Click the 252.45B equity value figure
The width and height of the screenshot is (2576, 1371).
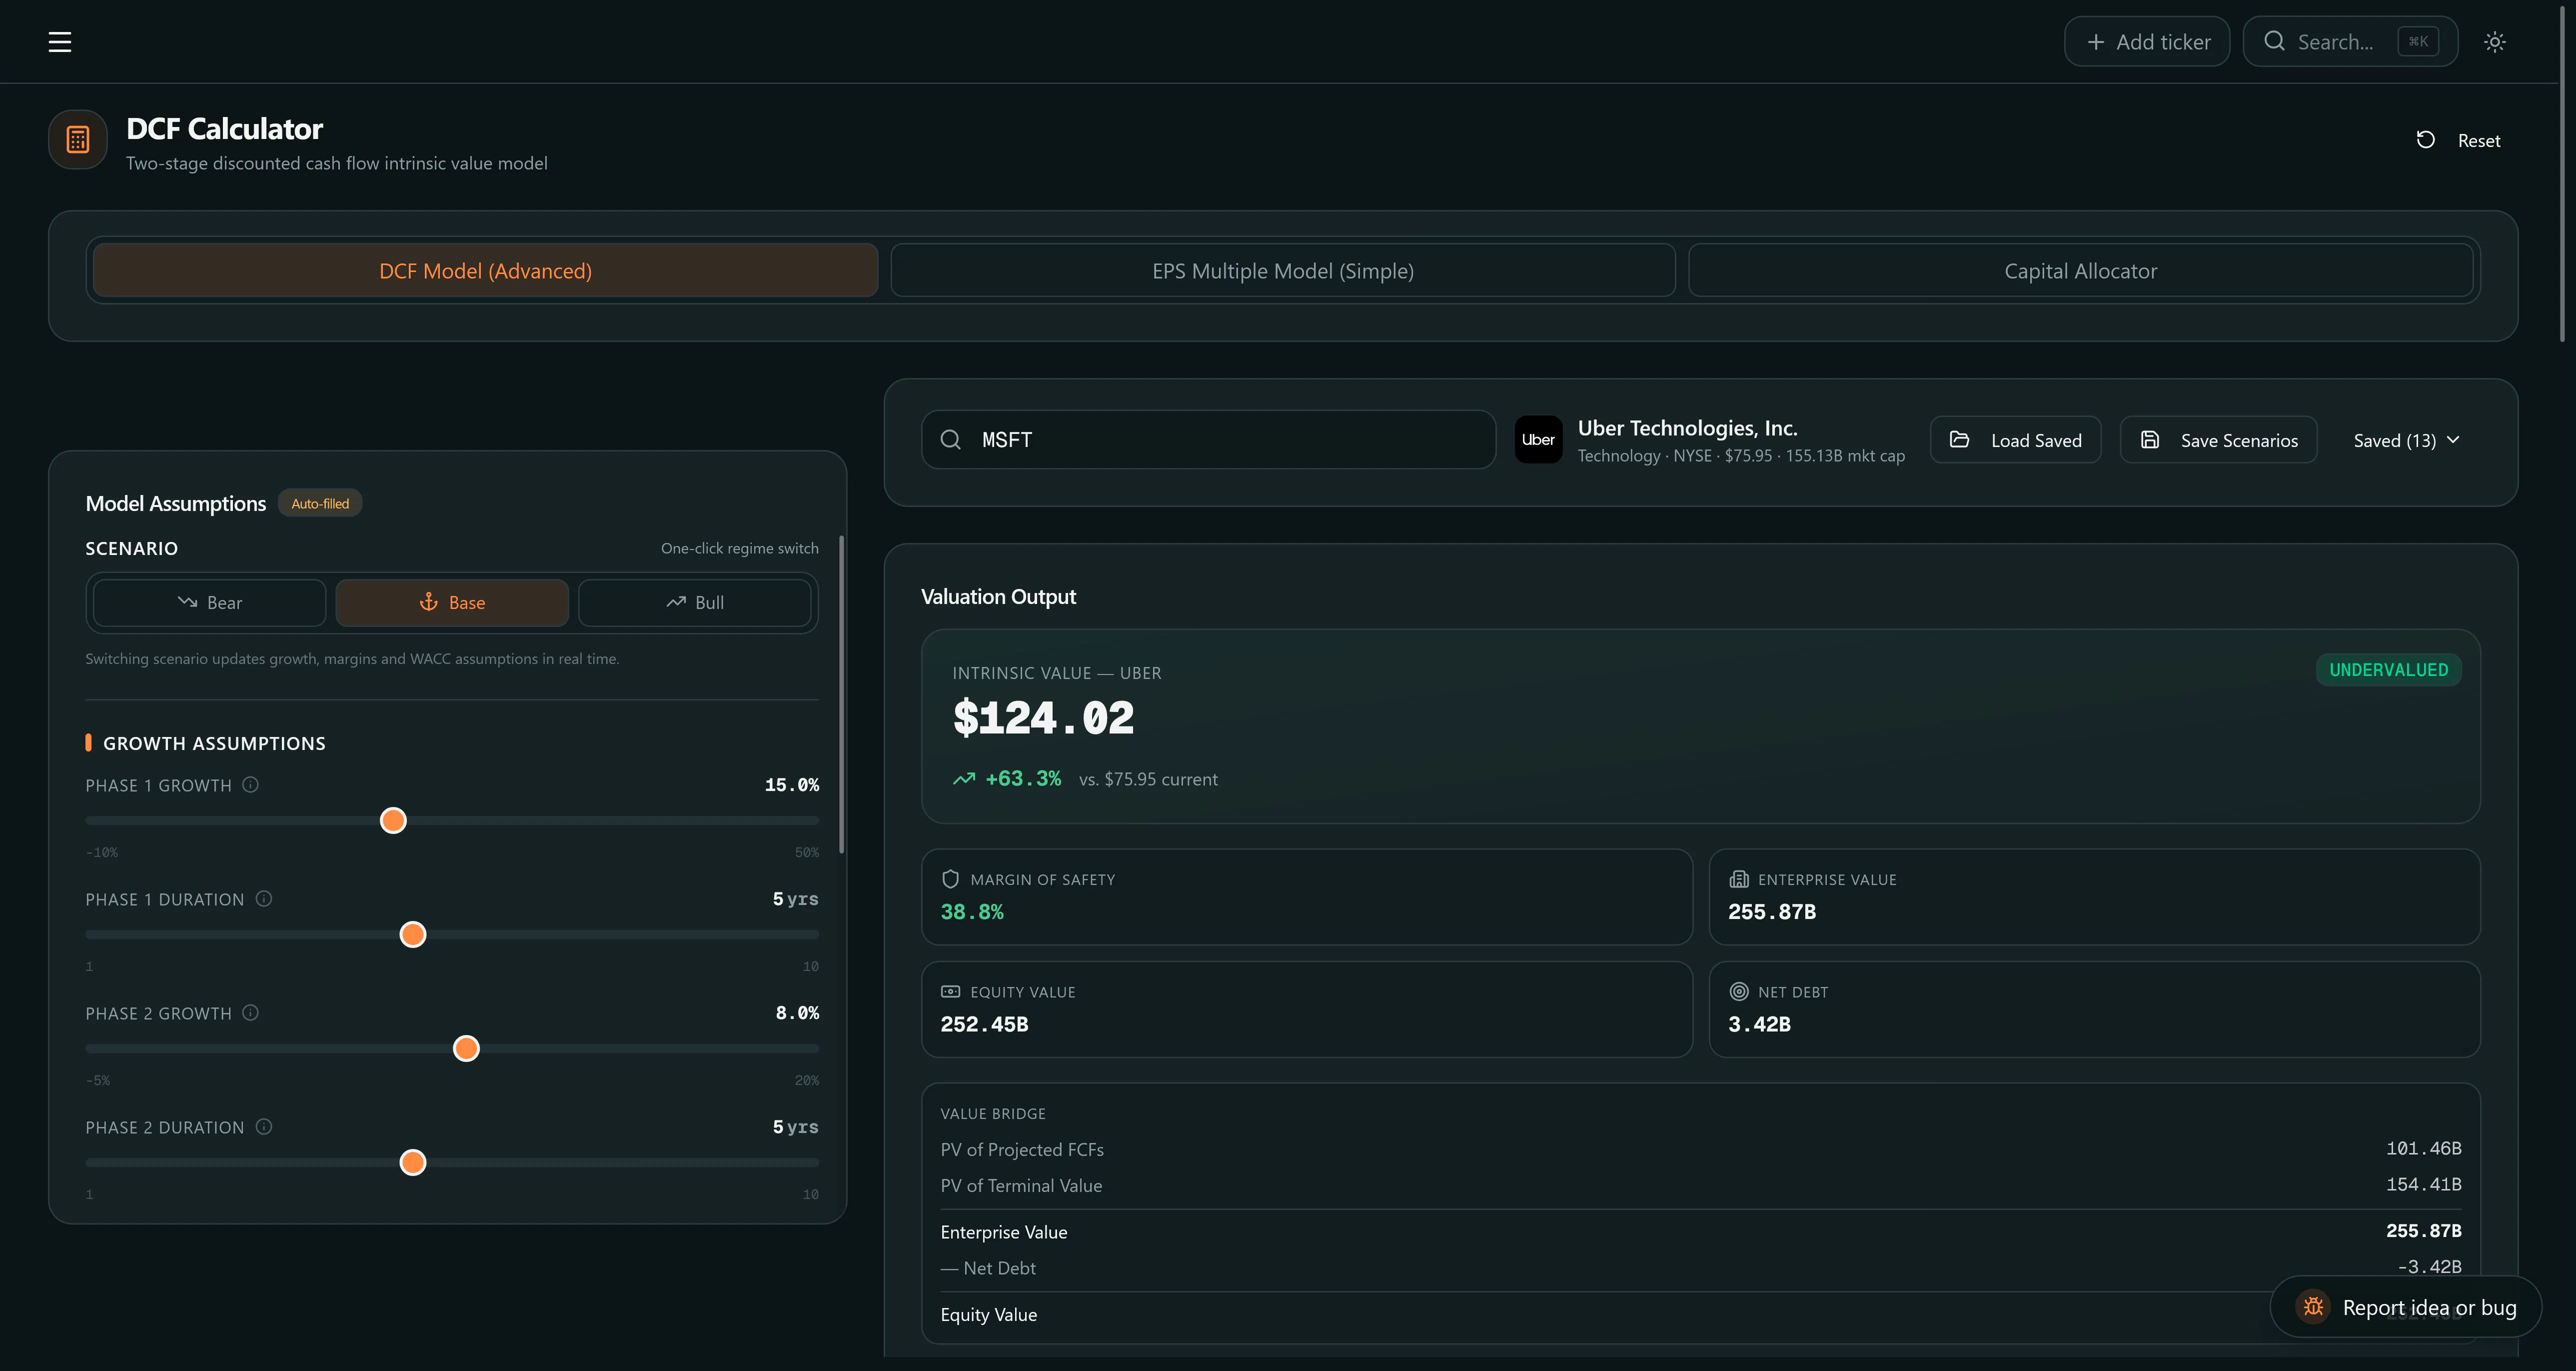984,1023
